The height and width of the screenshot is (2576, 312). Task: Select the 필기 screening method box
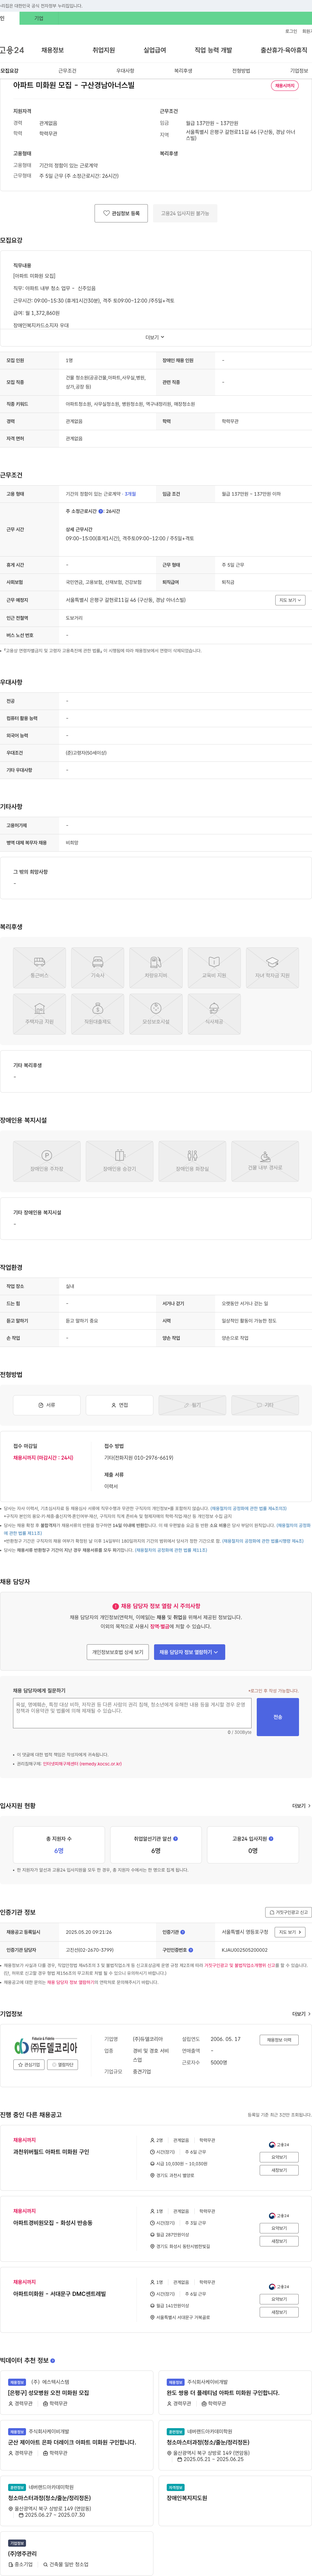(192, 1405)
